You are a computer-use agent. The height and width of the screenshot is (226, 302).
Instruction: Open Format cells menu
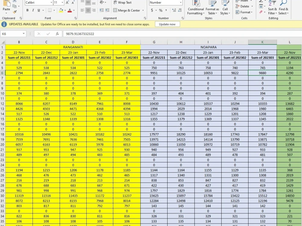(x=244, y=12)
